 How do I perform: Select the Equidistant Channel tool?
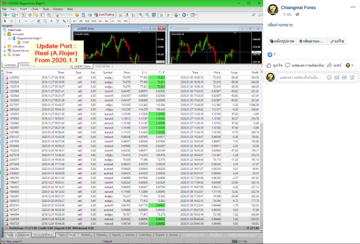(39, 21)
